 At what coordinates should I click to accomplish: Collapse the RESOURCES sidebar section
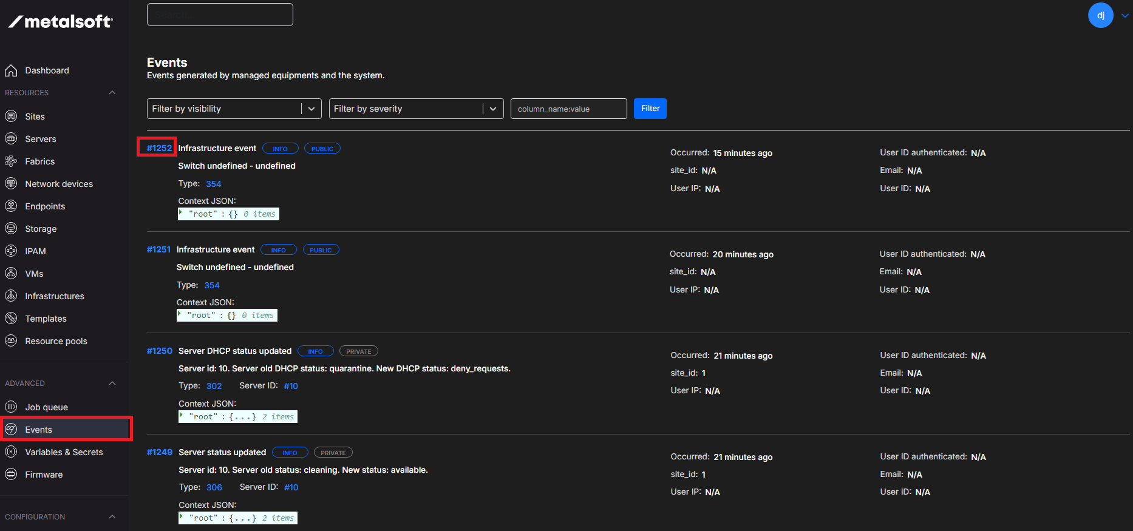[x=112, y=93]
